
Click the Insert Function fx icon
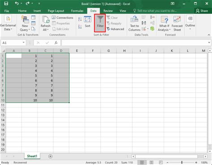(x=56, y=43)
